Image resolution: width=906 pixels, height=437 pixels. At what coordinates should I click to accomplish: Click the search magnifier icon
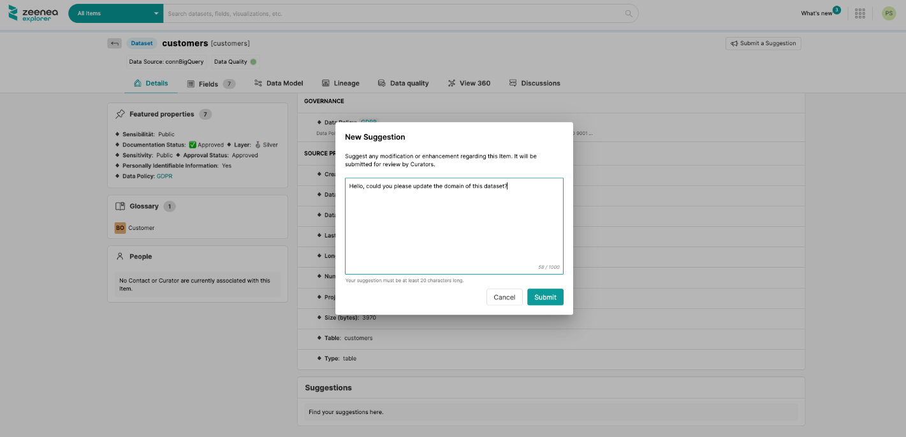[x=628, y=13]
